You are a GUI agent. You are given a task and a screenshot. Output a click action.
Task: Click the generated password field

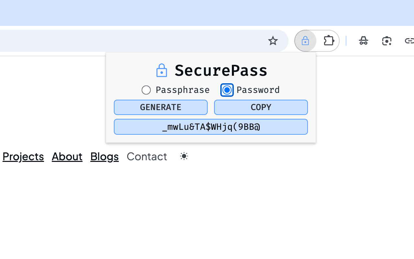tap(211, 127)
